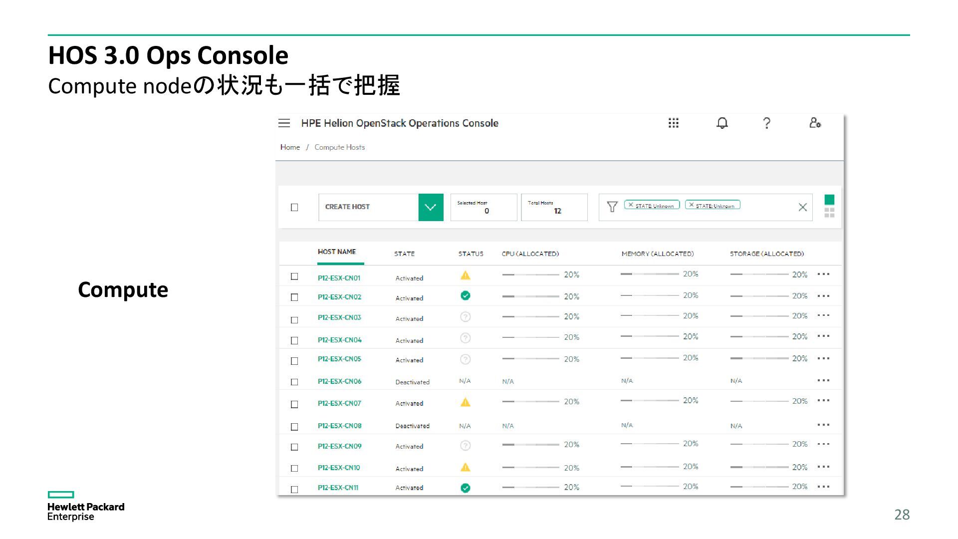
Task: Open host P12-ESX-CN01 details link
Action: pyautogui.click(x=339, y=278)
